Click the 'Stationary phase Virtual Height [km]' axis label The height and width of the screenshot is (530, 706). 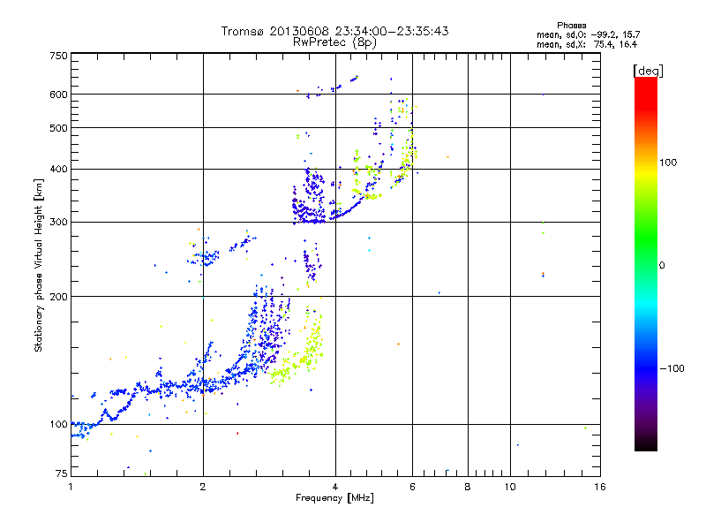pos(39,266)
